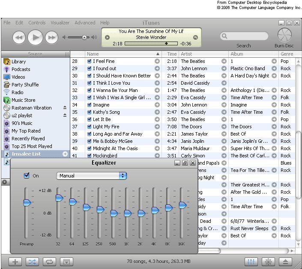Click the Burn Disc icon
The image size is (302, 269).
284,35
